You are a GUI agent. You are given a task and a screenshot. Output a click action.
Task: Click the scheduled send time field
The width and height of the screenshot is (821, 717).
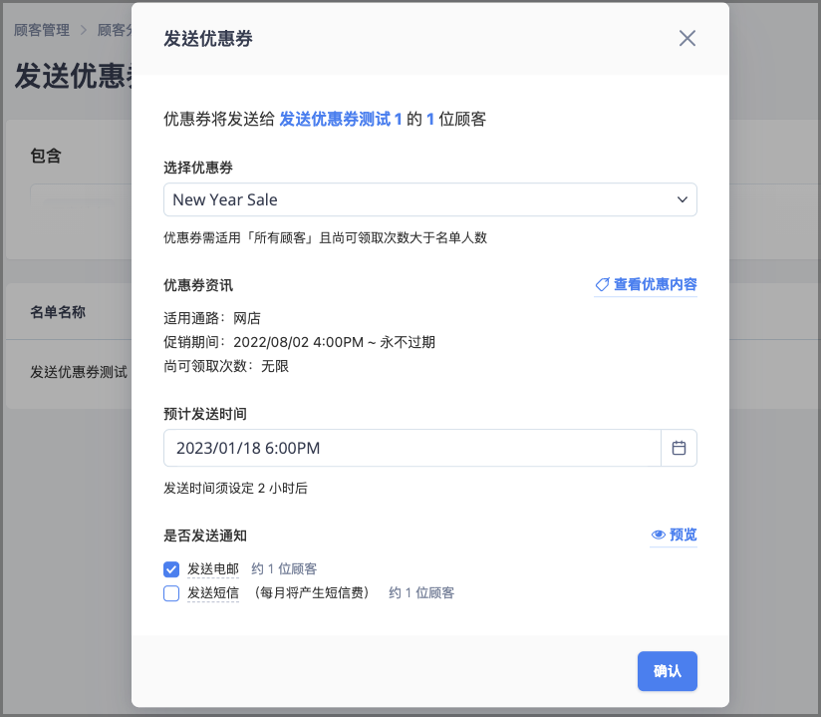click(x=412, y=448)
